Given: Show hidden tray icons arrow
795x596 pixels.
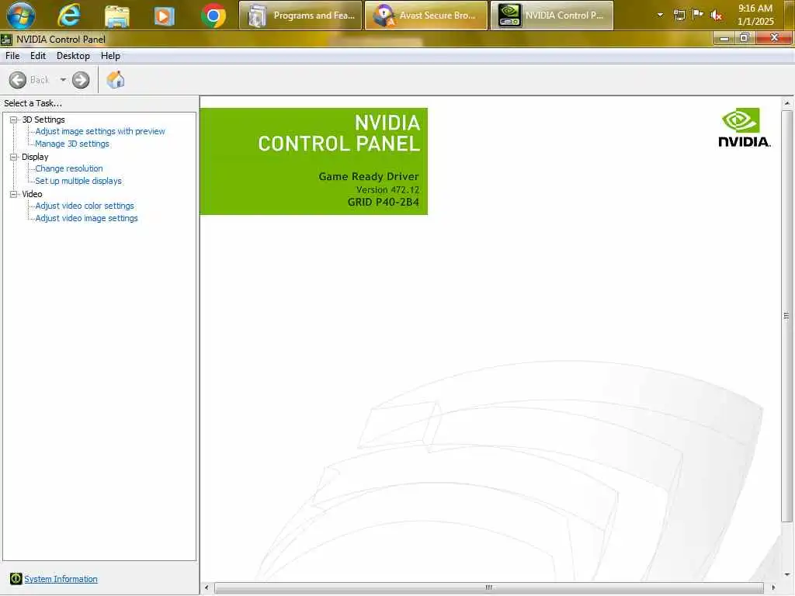Looking at the screenshot, I should [x=660, y=16].
